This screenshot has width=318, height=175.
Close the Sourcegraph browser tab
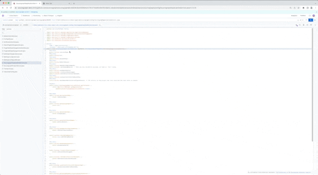click(39, 4)
